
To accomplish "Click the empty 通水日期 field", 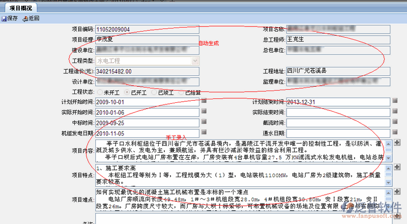I will pyautogui.click(x=338, y=133).
